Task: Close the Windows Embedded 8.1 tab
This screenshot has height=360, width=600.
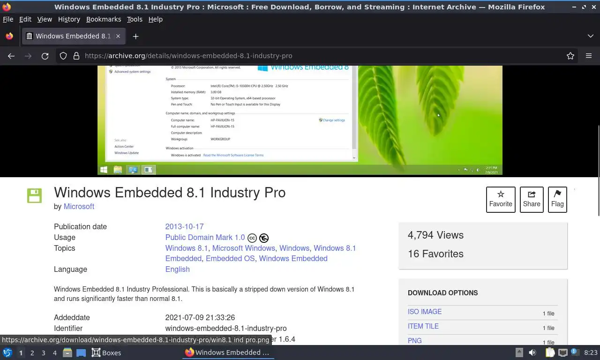Action: click(118, 36)
